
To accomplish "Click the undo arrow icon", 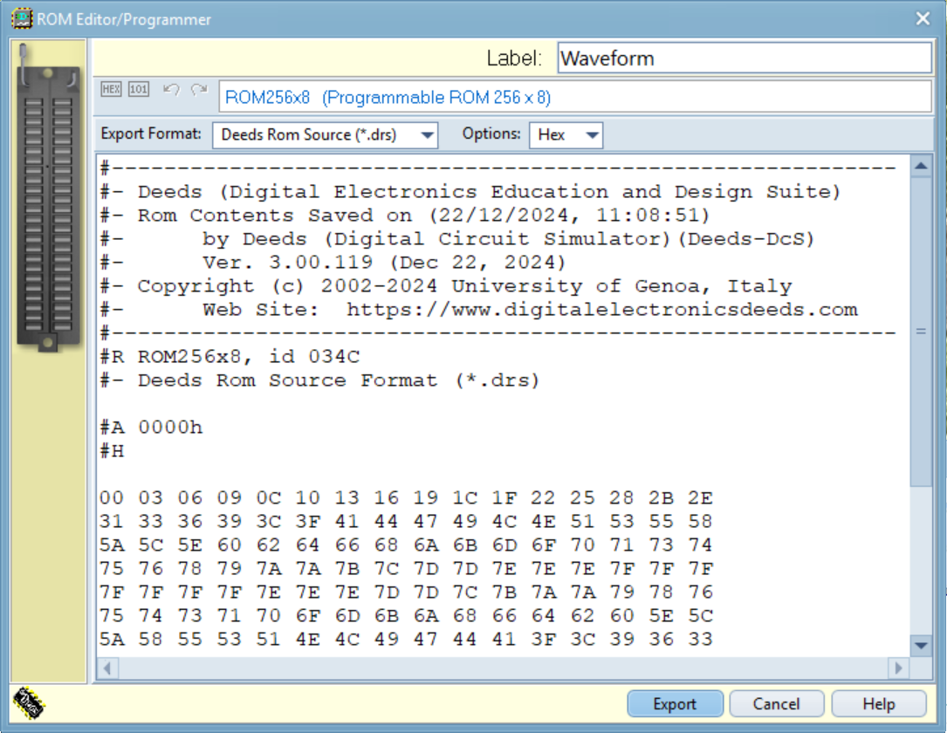I will (x=172, y=90).
